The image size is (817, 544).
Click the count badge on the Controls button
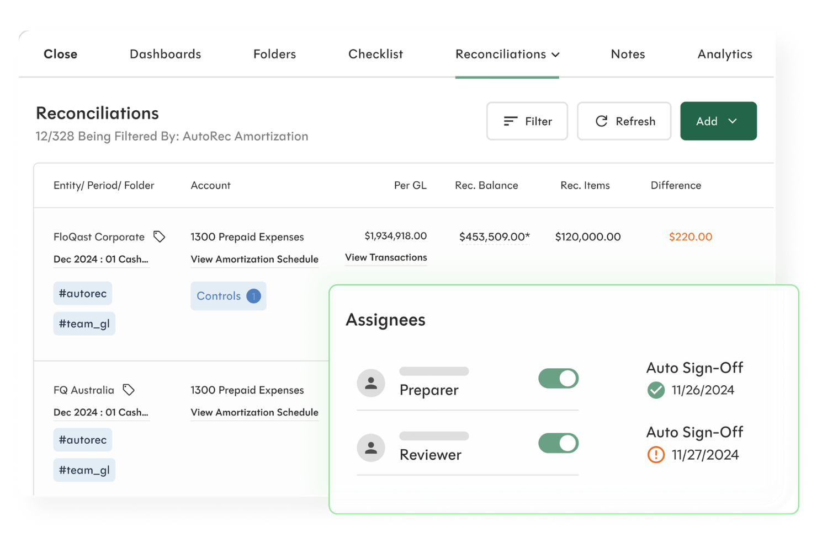253,296
